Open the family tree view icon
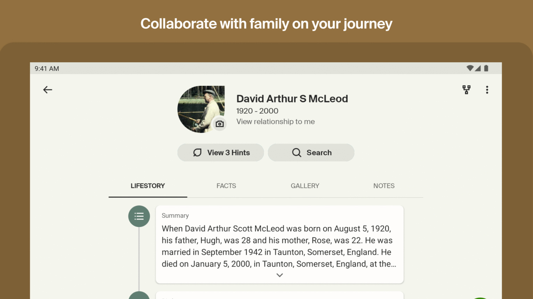 point(466,90)
